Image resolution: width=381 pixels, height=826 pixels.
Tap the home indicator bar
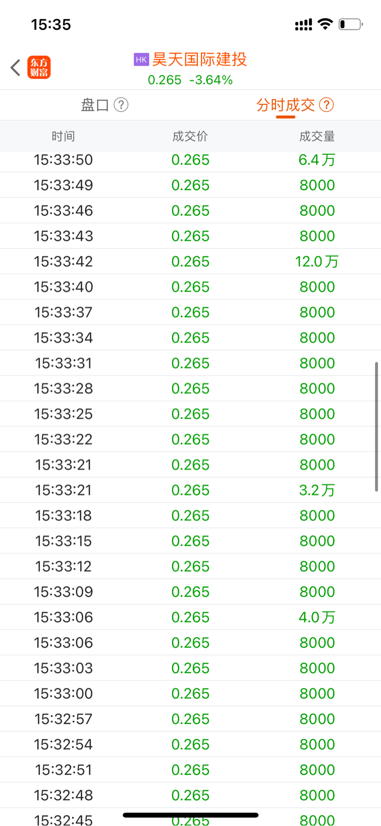[x=190, y=815]
